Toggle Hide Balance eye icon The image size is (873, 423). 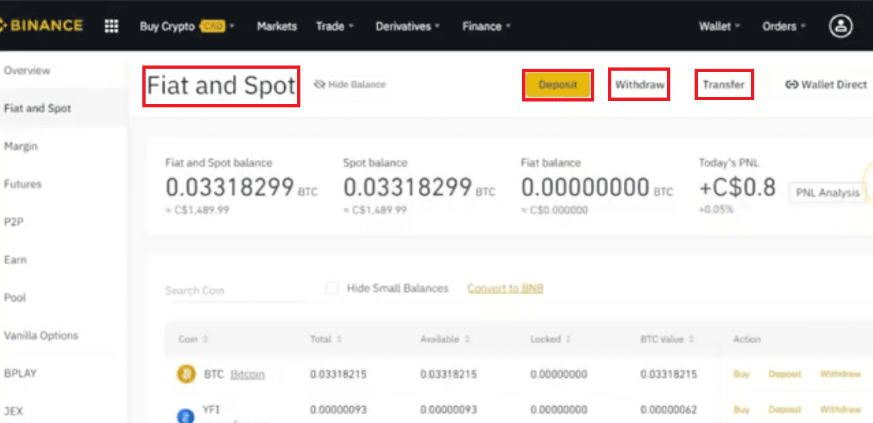point(320,84)
